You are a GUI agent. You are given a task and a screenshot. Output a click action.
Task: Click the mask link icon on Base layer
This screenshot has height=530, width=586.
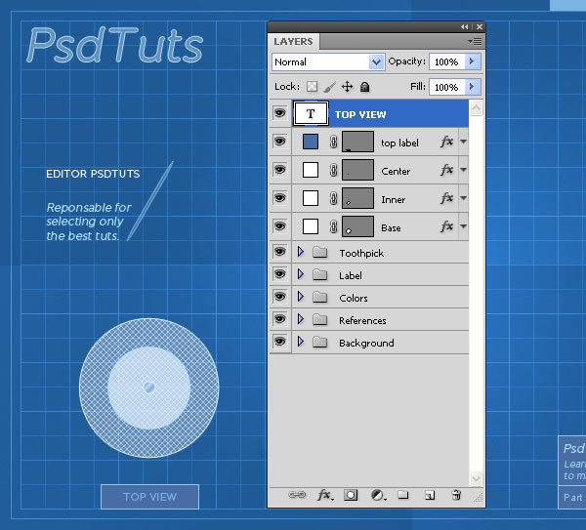pyautogui.click(x=333, y=226)
